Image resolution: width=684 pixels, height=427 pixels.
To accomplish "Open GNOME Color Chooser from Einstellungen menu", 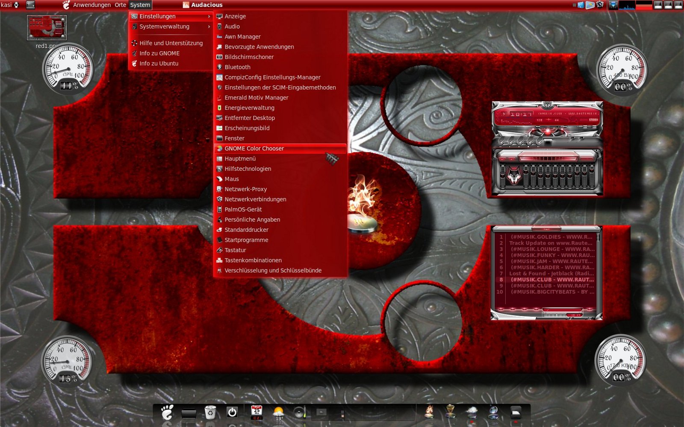I will click(x=280, y=149).
